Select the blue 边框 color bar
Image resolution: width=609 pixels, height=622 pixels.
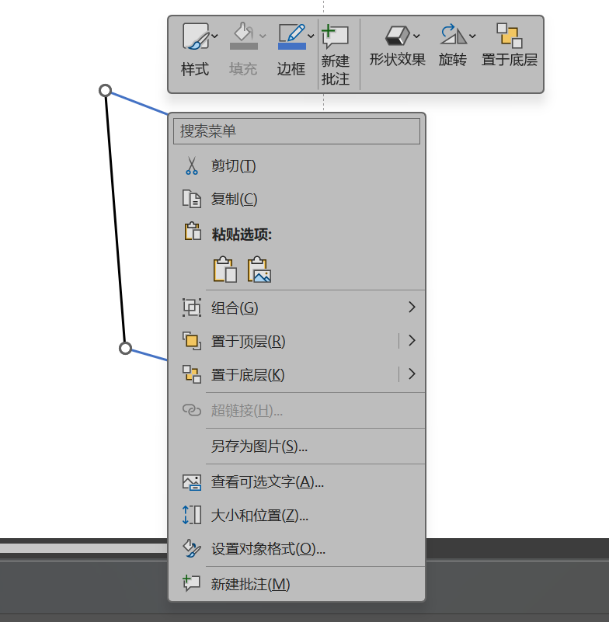pos(292,46)
